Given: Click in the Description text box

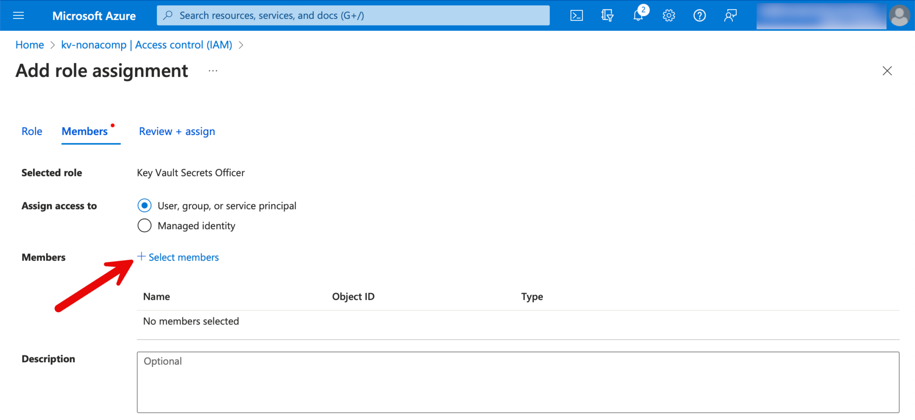Looking at the screenshot, I should coord(518,382).
